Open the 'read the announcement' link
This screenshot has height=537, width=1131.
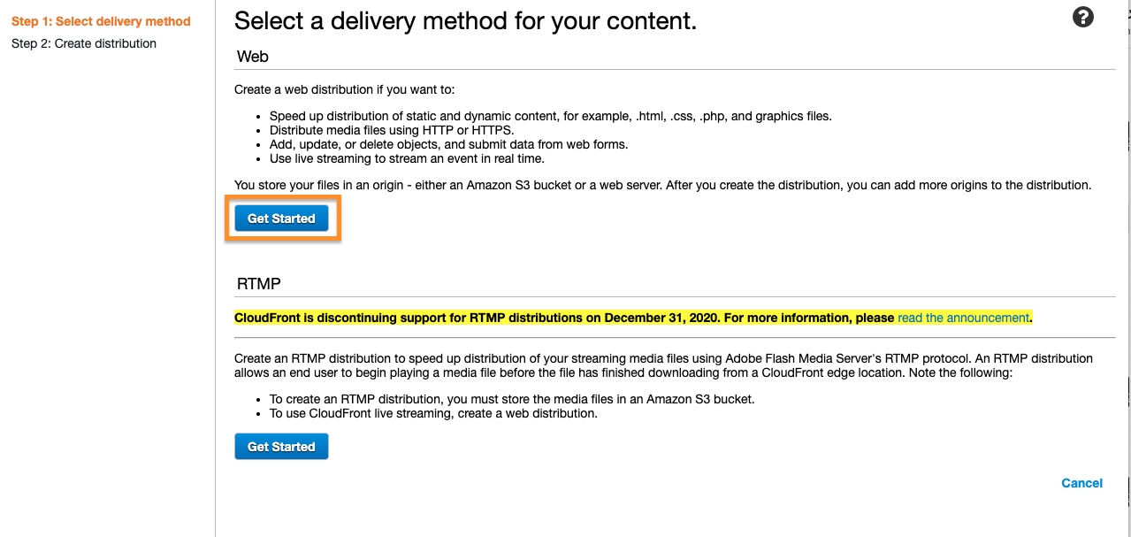click(963, 318)
